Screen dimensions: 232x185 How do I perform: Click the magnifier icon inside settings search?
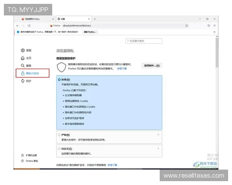[128, 41]
